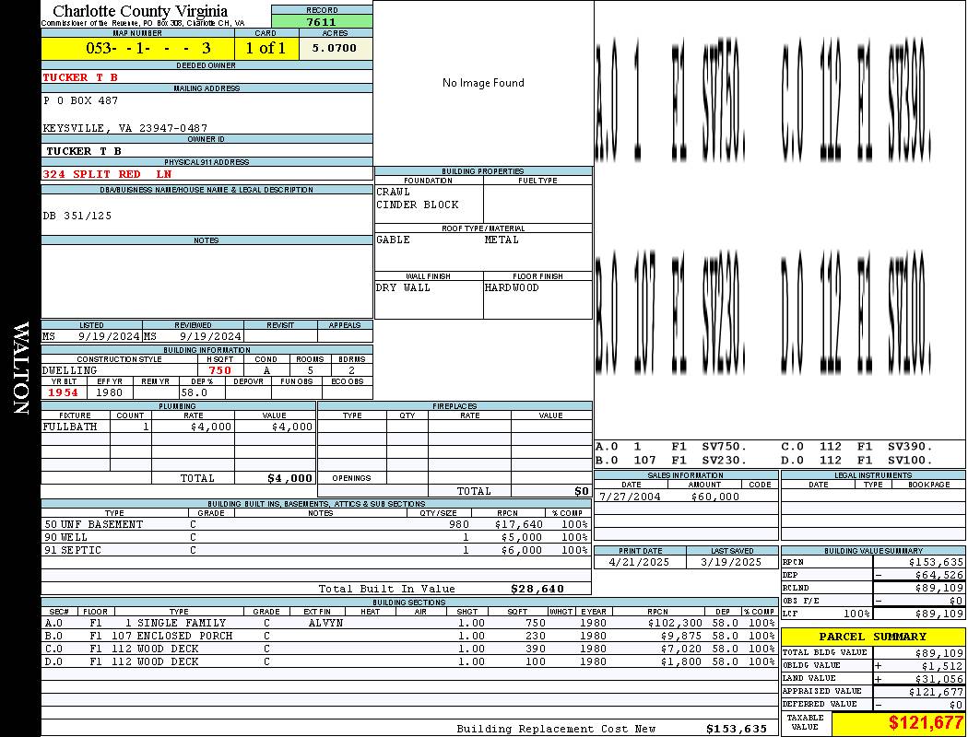968x737 pixels.
Task: Click sketch legend line D.0 112 F1 SV100.
Action: (x=856, y=460)
